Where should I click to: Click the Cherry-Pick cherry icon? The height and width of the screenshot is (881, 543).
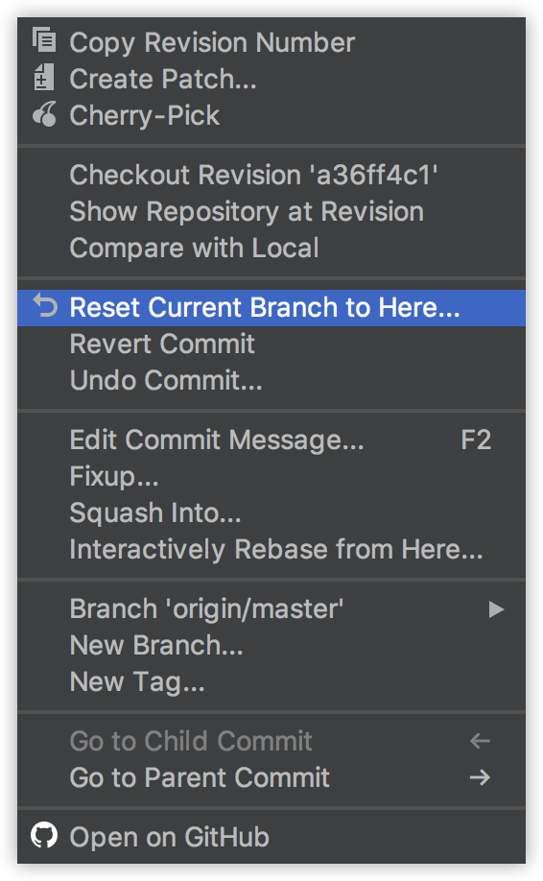pos(44,114)
